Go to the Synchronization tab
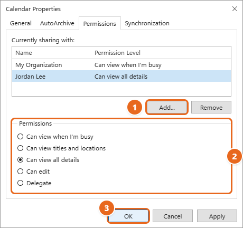 (x=147, y=23)
